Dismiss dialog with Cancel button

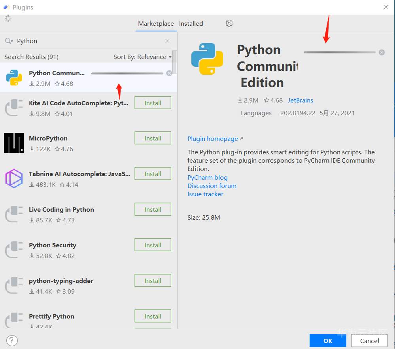(x=369, y=341)
